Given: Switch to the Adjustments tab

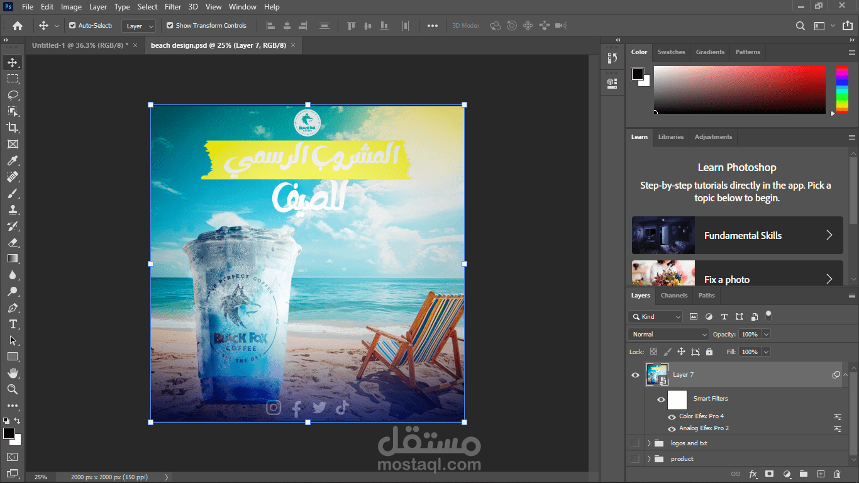Looking at the screenshot, I should click(713, 137).
